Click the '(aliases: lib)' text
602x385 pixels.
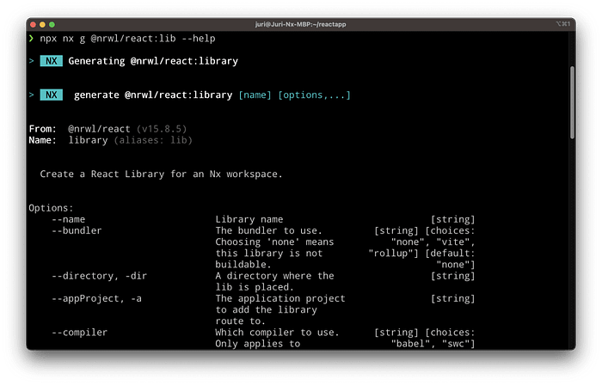pyautogui.click(x=153, y=140)
